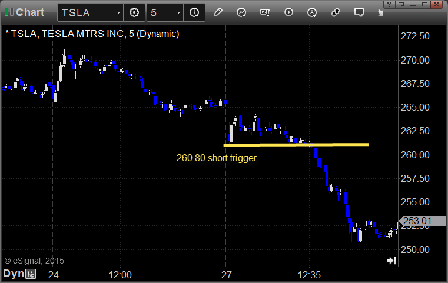Close the chart window
This screenshot has width=448, height=283.
click(437, 4)
